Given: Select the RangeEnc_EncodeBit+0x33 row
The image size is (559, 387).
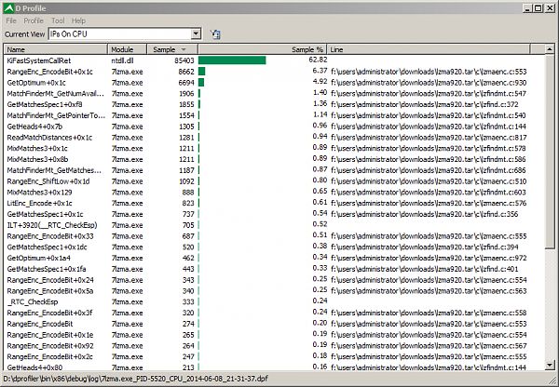Looking at the screenshot, I should [x=275, y=236].
